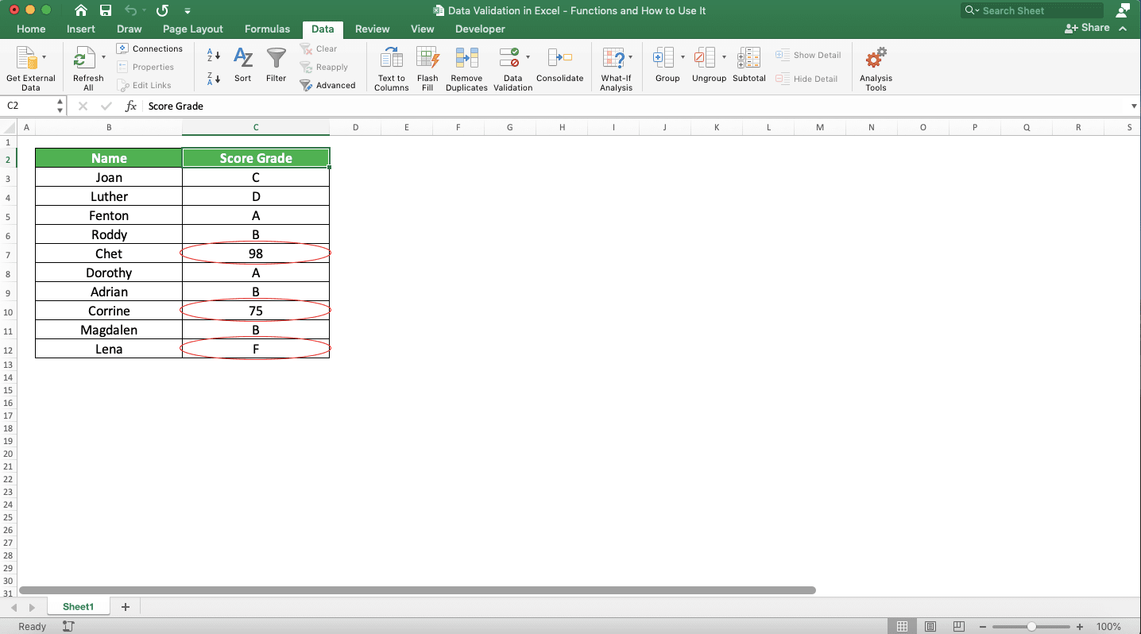The image size is (1141, 634).
Task: Click the Home icon in the title bar
Action: (x=81, y=10)
